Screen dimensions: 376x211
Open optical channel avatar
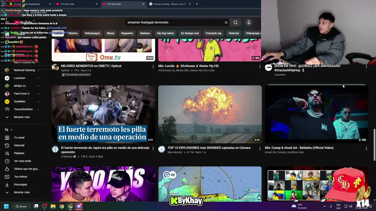tap(55, 67)
